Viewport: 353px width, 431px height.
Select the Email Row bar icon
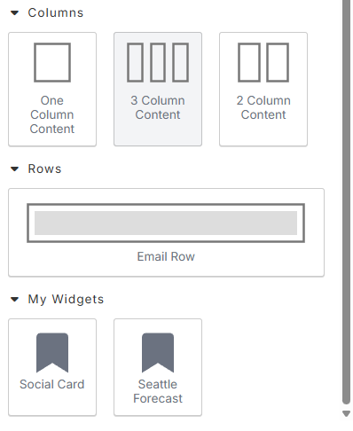[x=166, y=223]
